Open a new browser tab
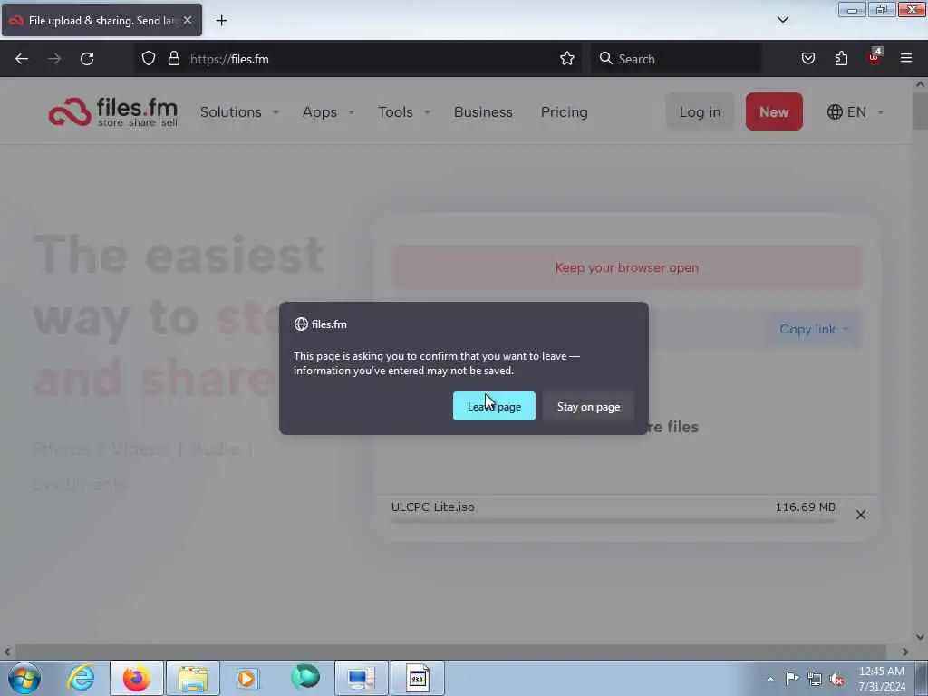The height and width of the screenshot is (696, 928). (221, 21)
